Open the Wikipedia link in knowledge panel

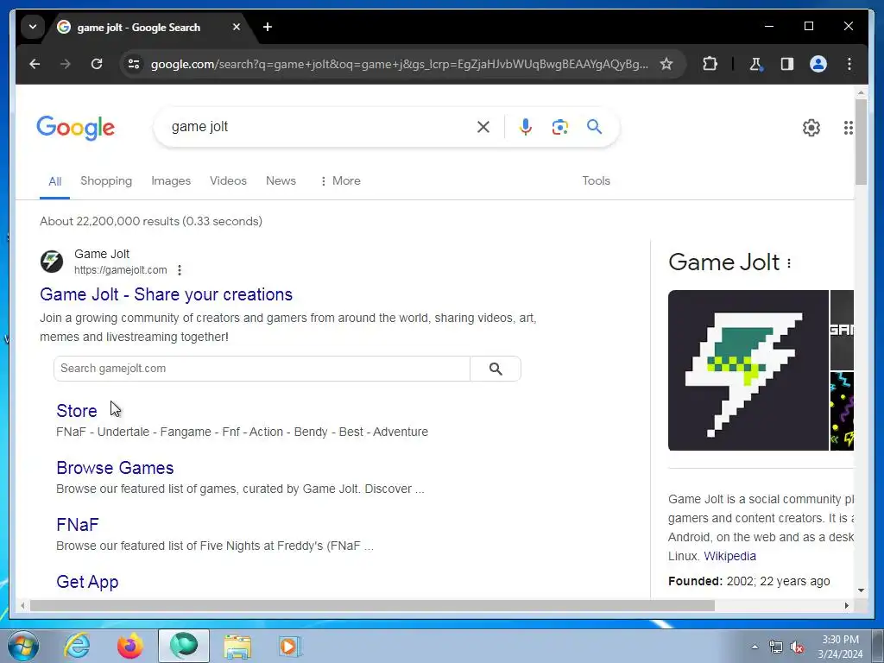729,557
